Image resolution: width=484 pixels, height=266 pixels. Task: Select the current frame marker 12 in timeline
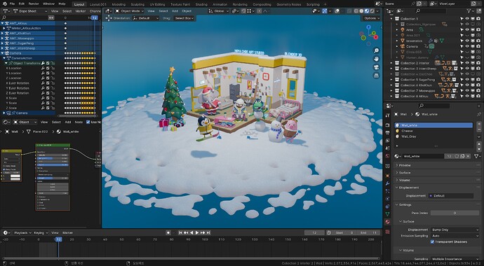[58, 239]
